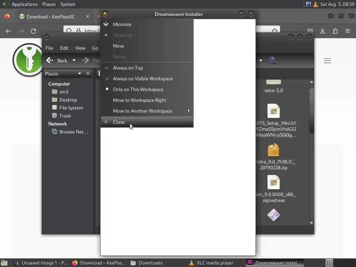Open the Firefox hamburger menu
The width and height of the screenshot is (356, 267).
click(x=348, y=31)
